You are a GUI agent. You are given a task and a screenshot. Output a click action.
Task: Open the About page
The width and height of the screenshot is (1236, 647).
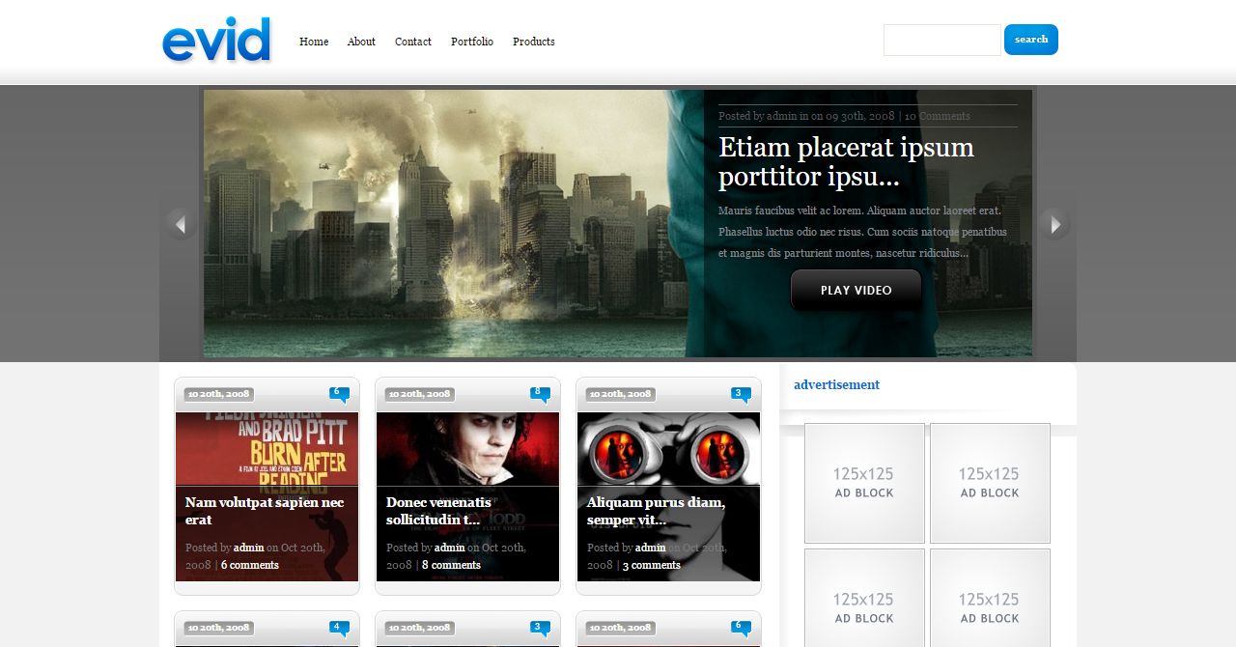tap(361, 42)
